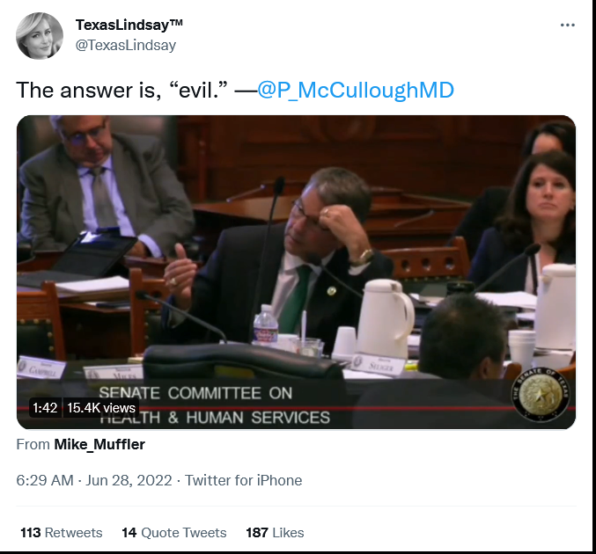The image size is (596, 554).
Task: Open the @P_McCulloughMD mention
Action: click(356, 90)
